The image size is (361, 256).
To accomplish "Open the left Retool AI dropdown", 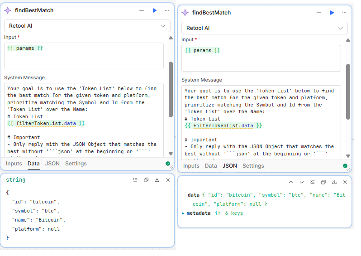I will click(x=87, y=26).
